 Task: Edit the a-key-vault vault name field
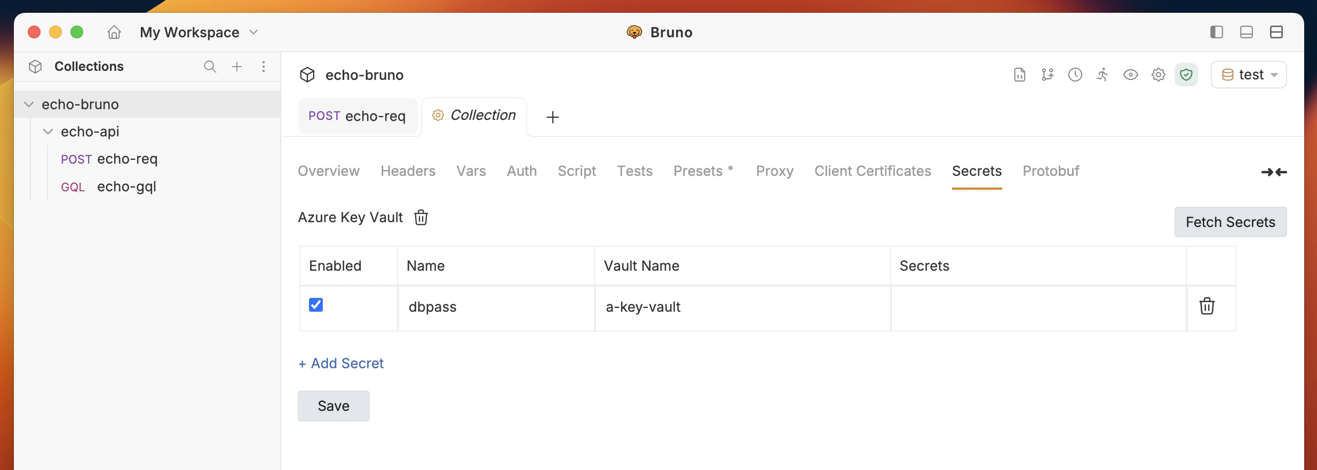tap(743, 307)
